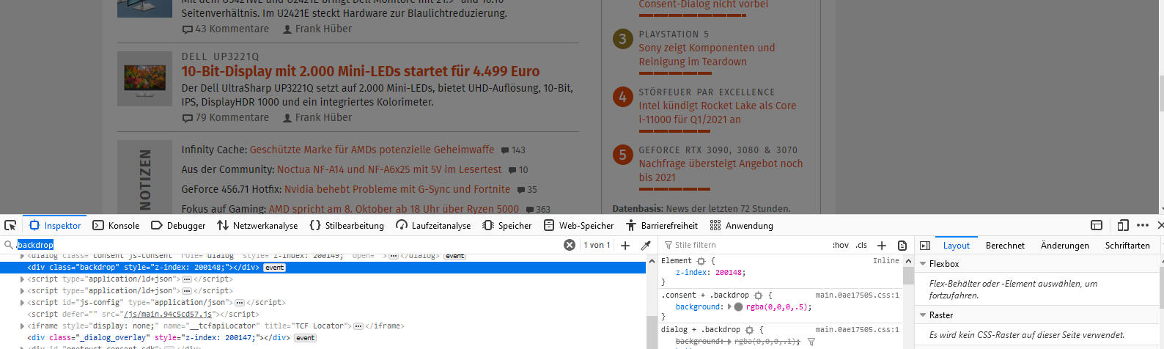
Task: Open rgba(0,0,0,.5) color swatch
Action: [x=738, y=307]
